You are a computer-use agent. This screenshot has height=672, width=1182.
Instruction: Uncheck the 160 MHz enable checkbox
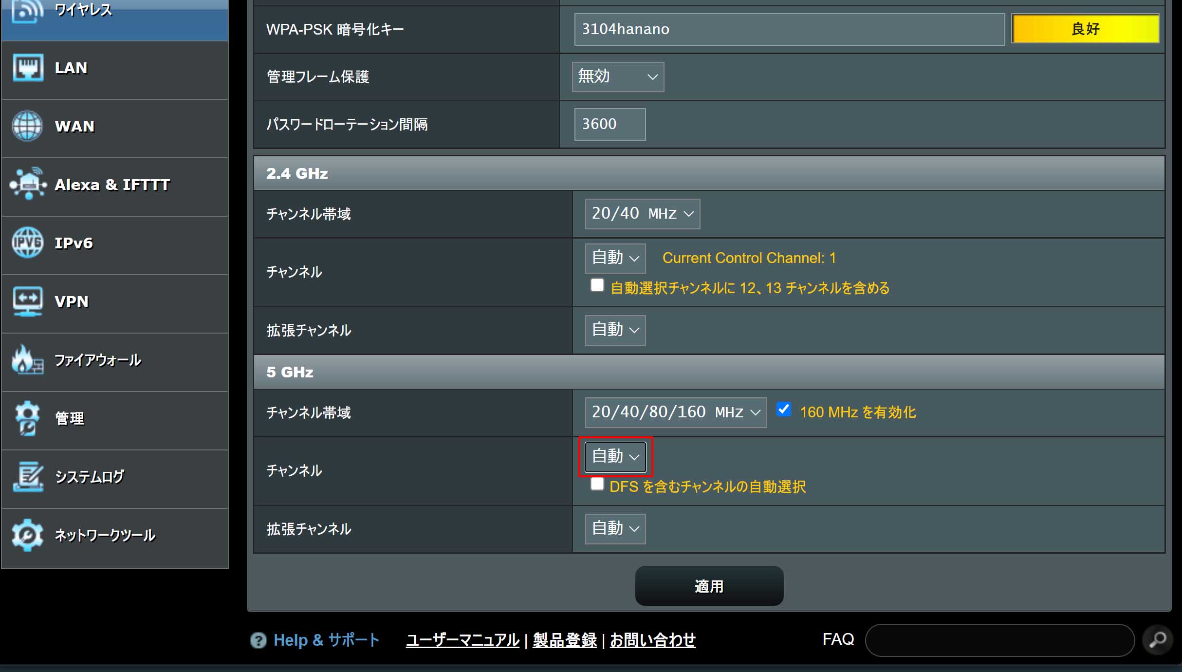(784, 410)
